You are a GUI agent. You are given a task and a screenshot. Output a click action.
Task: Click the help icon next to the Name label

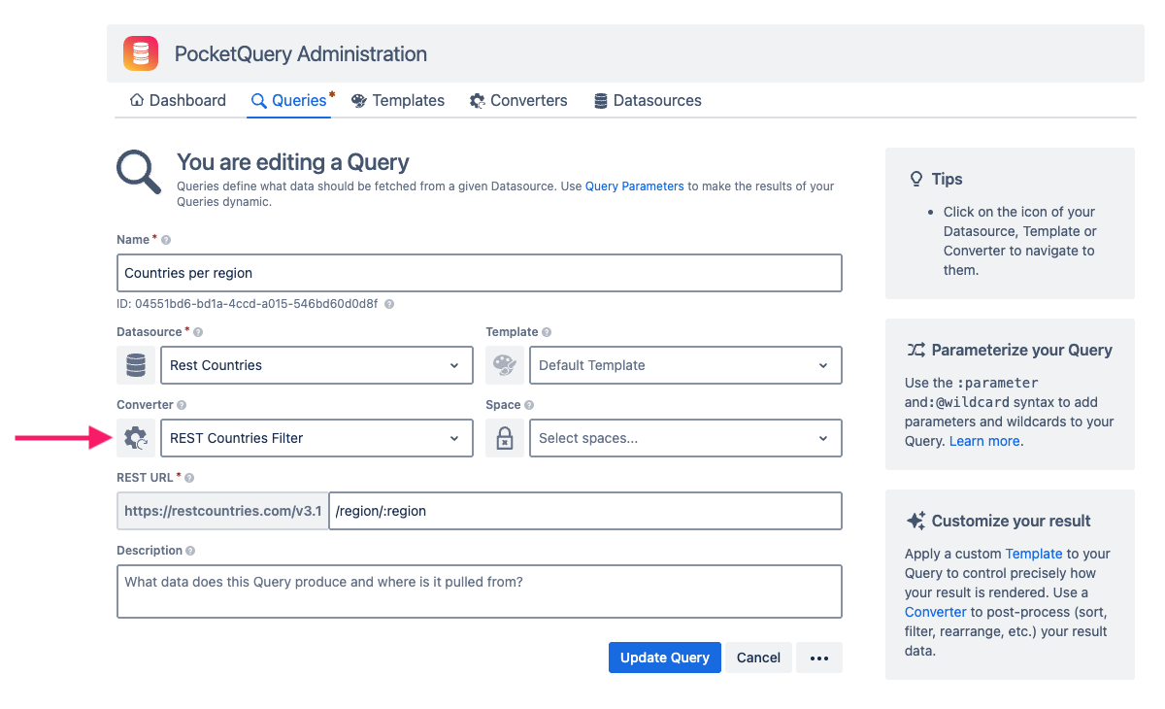tap(164, 238)
